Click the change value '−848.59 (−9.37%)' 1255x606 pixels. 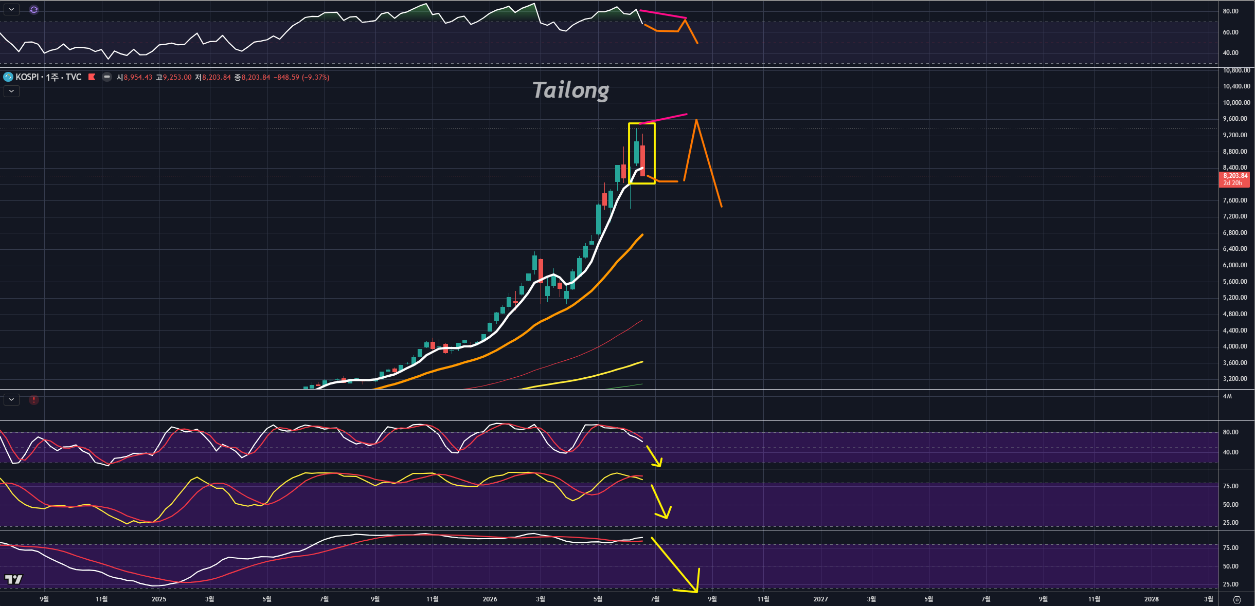point(301,78)
